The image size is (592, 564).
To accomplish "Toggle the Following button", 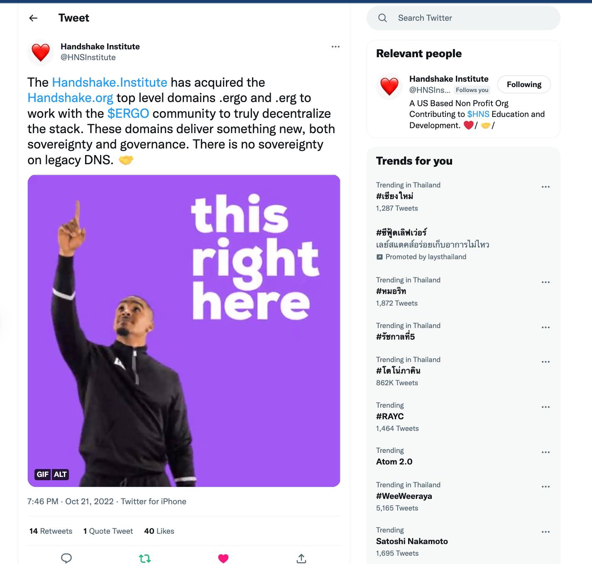I will [524, 85].
